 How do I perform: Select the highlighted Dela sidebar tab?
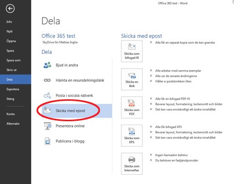16,79
